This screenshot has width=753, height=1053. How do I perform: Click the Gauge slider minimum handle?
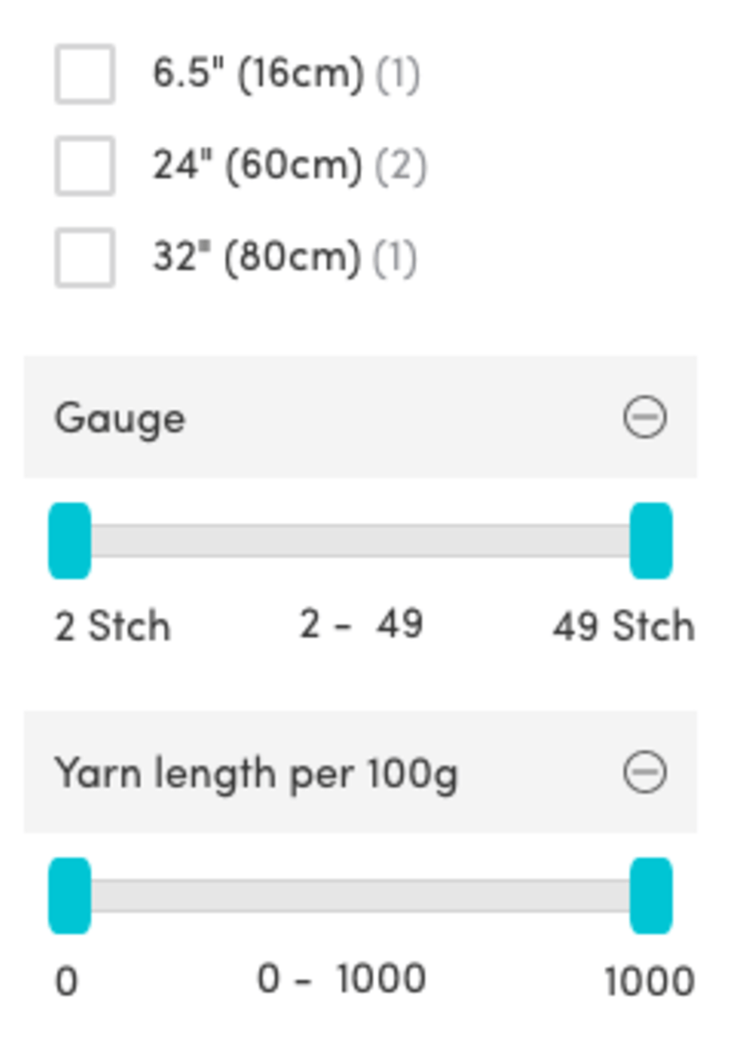(70, 540)
